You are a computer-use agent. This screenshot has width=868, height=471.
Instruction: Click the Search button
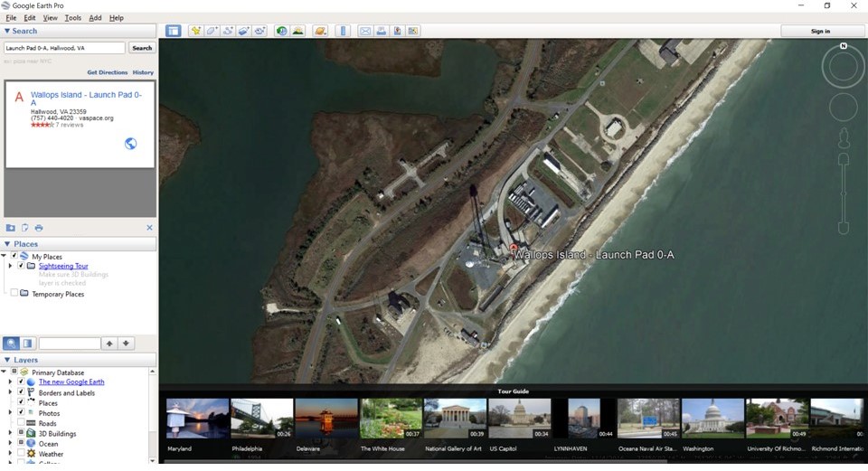click(x=142, y=48)
